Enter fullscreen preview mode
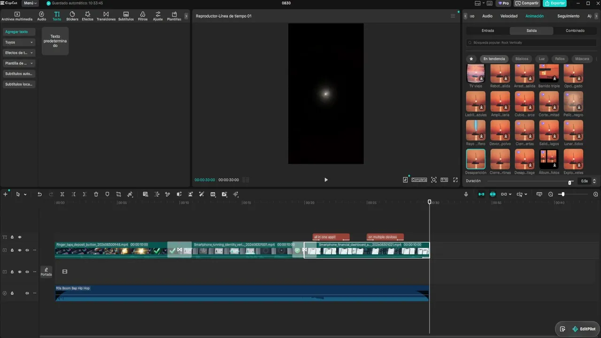Viewport: 601px width, 338px height. pyautogui.click(x=455, y=180)
